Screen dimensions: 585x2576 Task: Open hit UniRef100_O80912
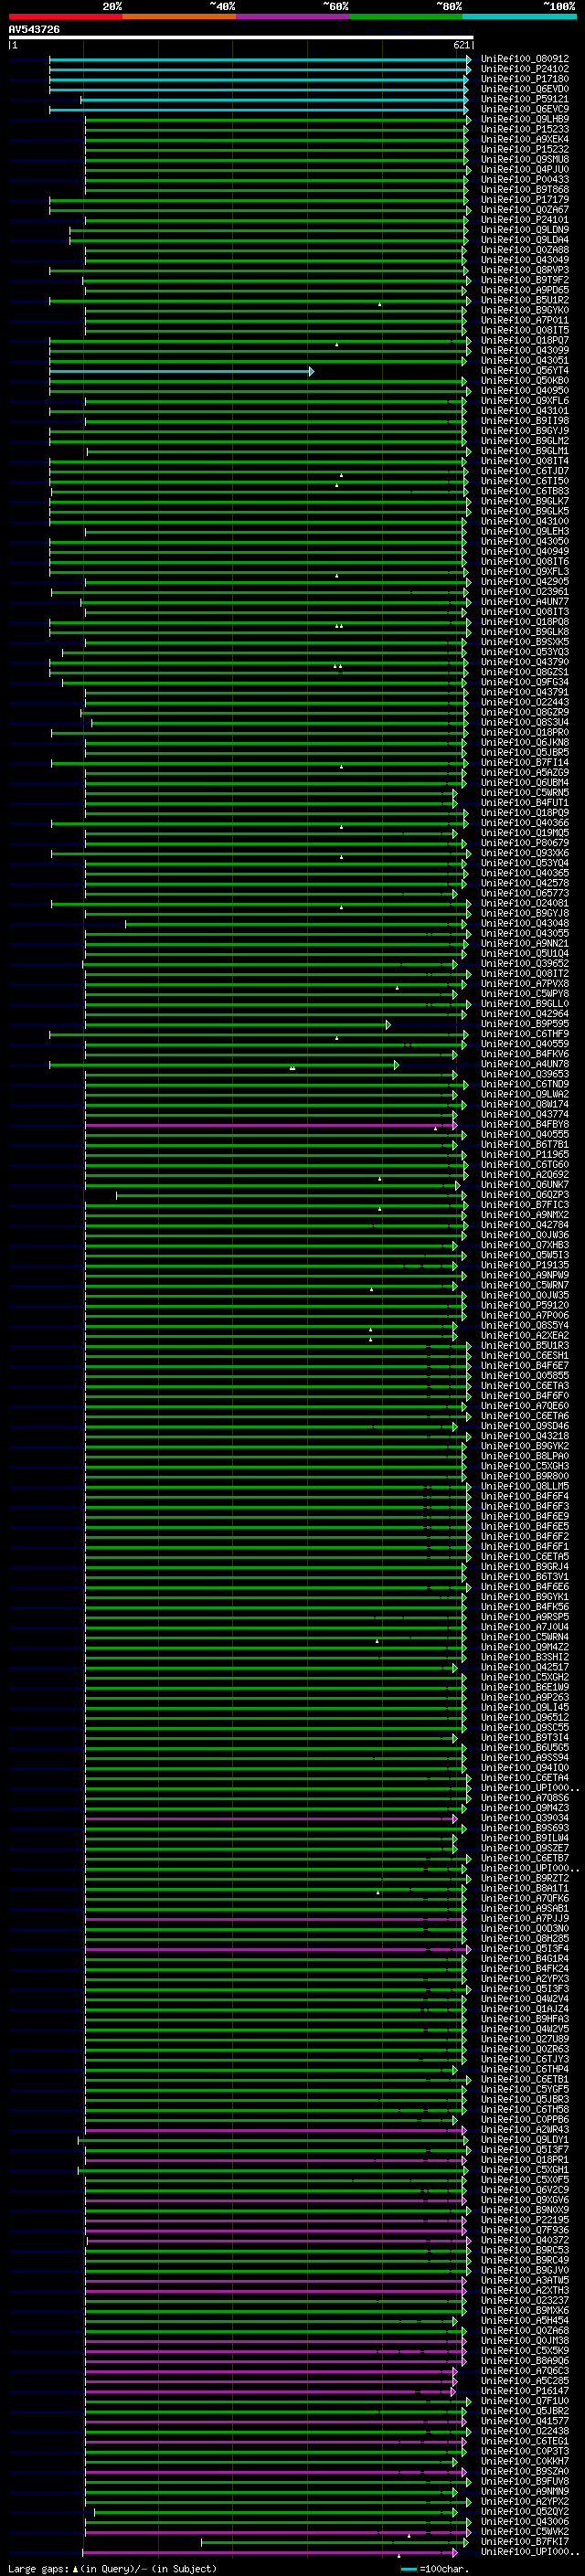coord(525,59)
